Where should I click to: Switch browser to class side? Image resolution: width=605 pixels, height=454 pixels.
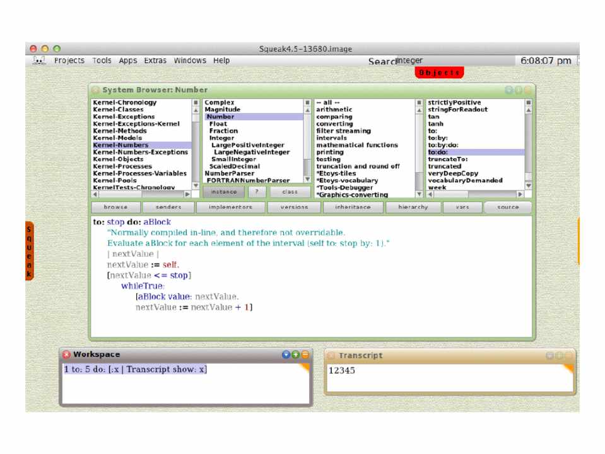[290, 192]
